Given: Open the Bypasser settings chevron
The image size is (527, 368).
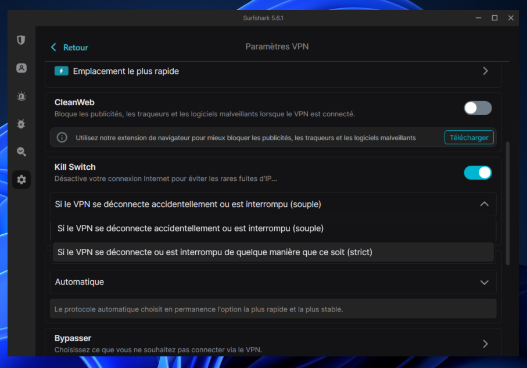Looking at the screenshot, I should (x=485, y=344).
